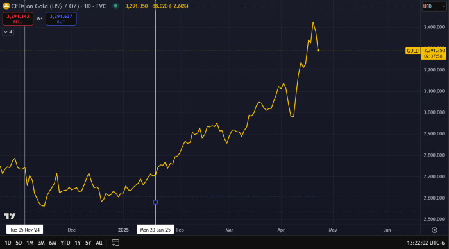Open the go-to-date calendar icon
449x249 pixels.
115,243
